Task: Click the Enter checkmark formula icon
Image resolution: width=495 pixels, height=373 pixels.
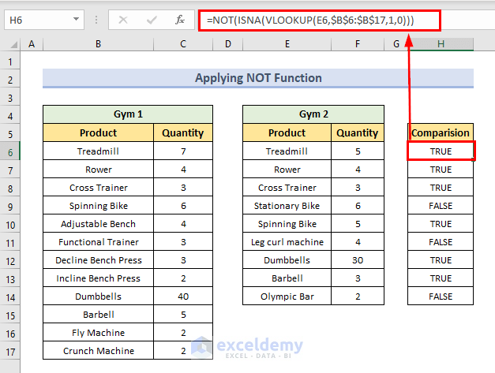Action: [152, 21]
